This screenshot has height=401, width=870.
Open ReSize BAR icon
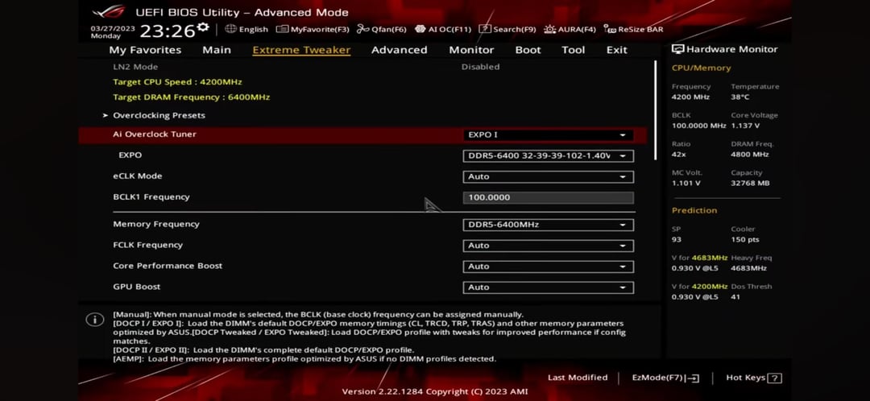tap(610, 29)
